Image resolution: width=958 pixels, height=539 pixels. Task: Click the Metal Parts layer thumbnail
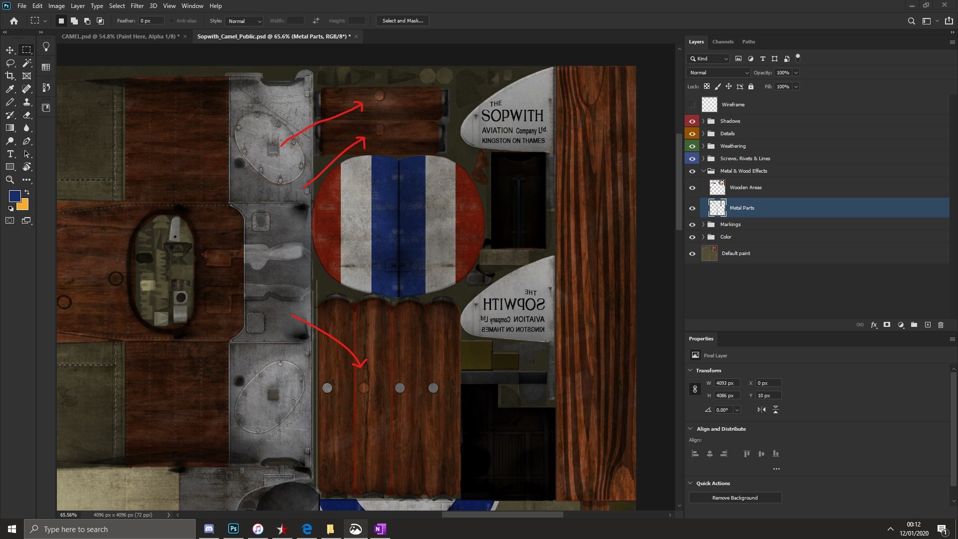click(x=717, y=208)
